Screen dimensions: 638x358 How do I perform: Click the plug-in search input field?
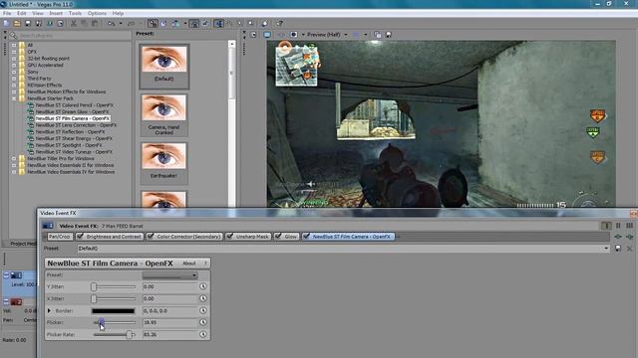tap(74, 36)
